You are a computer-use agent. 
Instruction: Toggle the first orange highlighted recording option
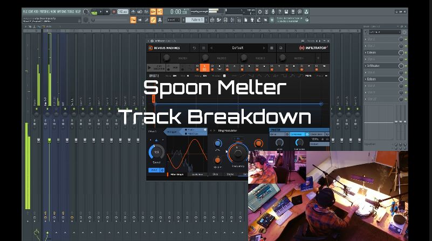click(x=153, y=11)
